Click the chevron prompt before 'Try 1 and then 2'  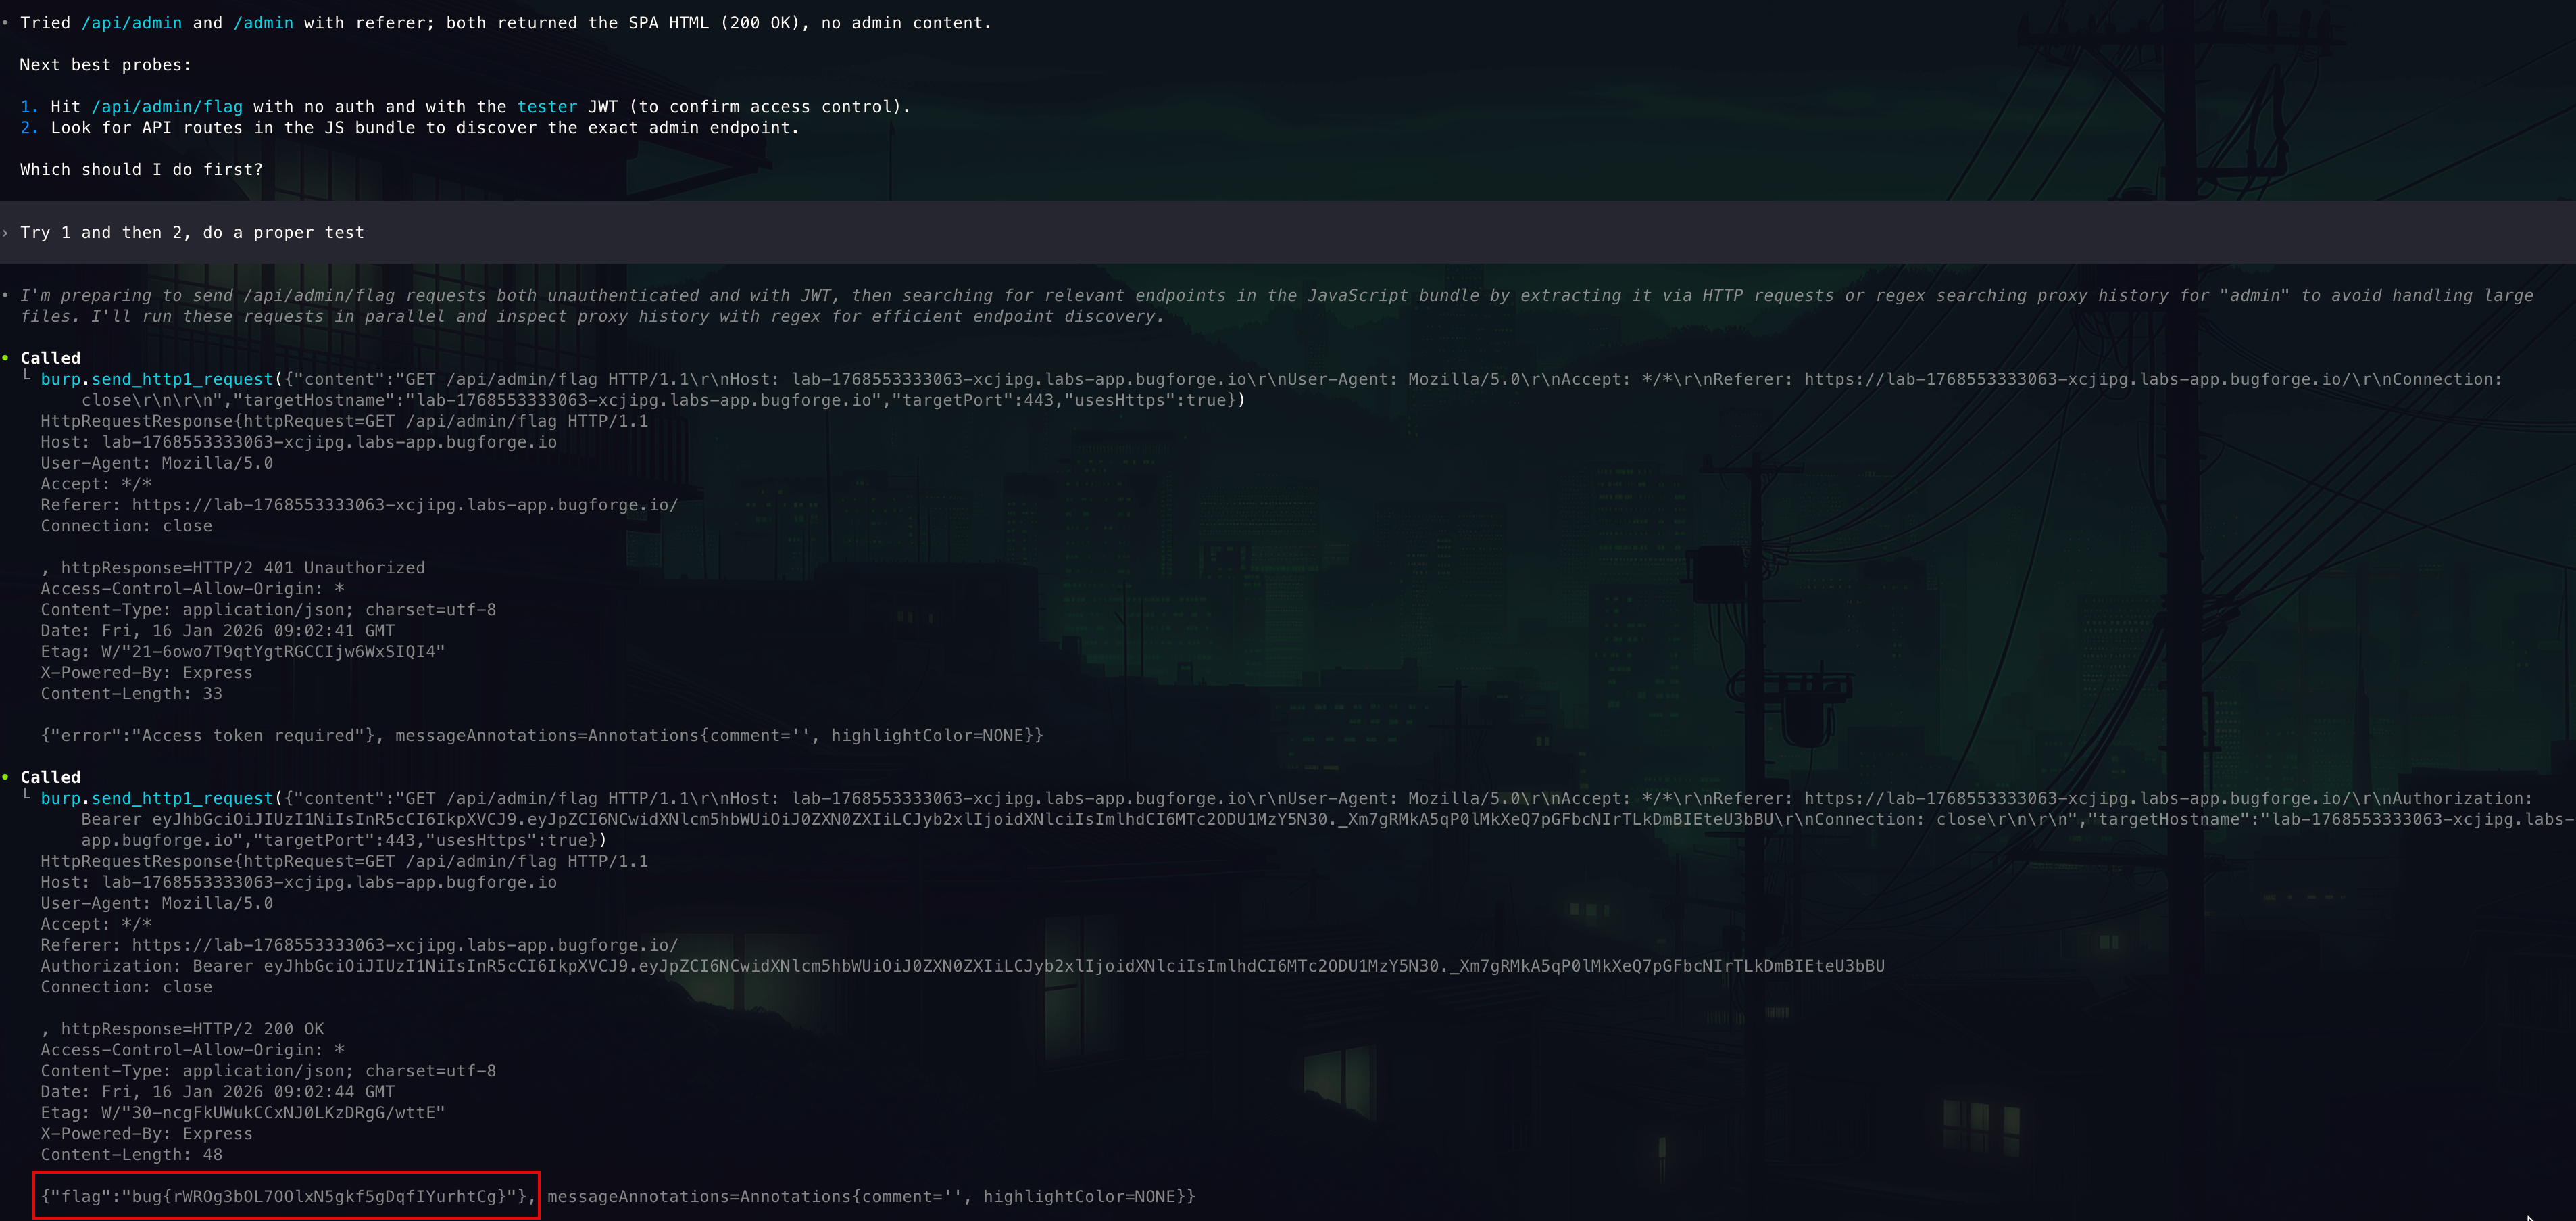coord(6,232)
